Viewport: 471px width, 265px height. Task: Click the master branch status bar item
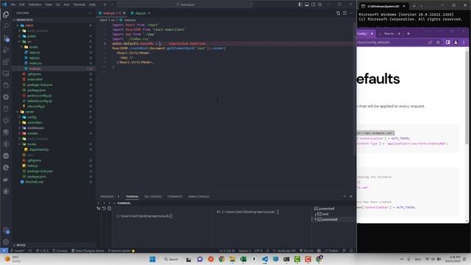(18, 250)
